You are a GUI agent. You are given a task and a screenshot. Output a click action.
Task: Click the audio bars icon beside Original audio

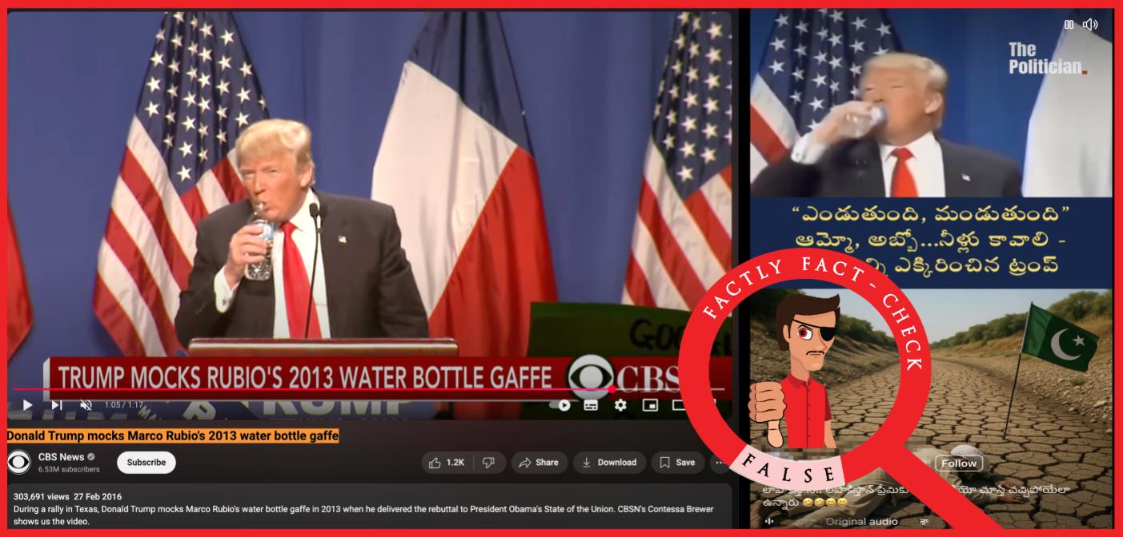[x=771, y=522]
